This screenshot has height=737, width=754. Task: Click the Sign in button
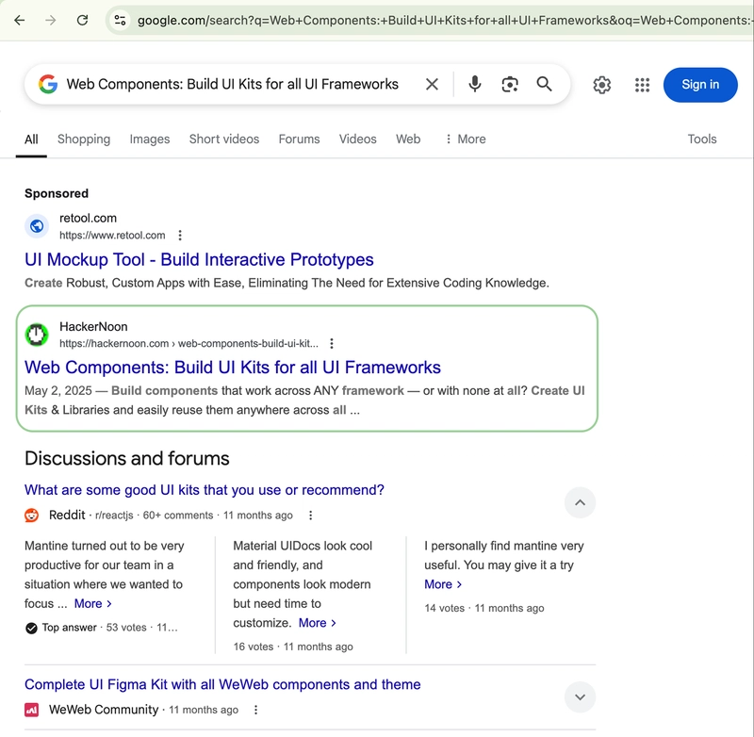click(x=700, y=85)
